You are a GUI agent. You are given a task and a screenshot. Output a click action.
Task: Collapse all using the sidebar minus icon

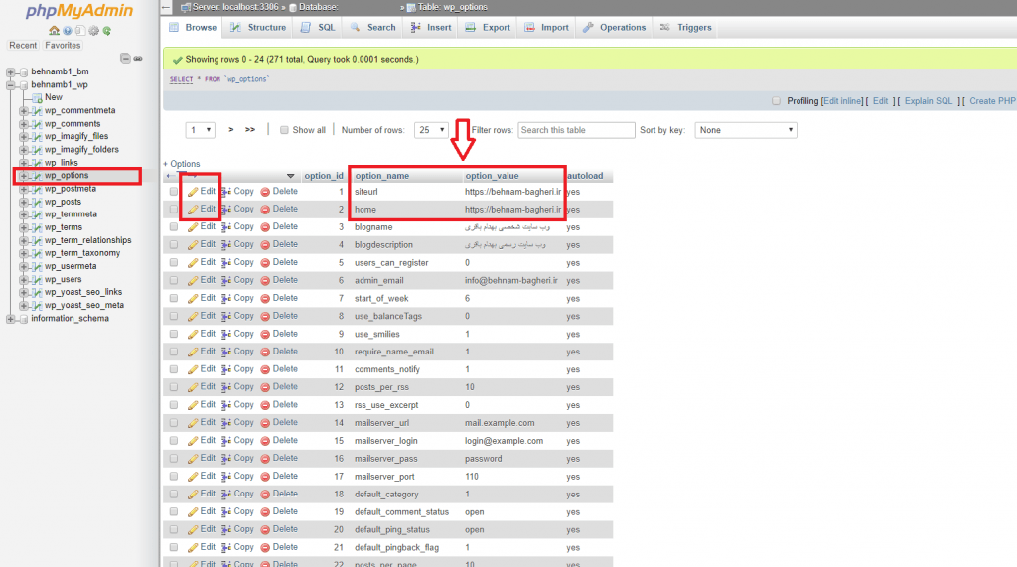pyautogui.click(x=125, y=58)
